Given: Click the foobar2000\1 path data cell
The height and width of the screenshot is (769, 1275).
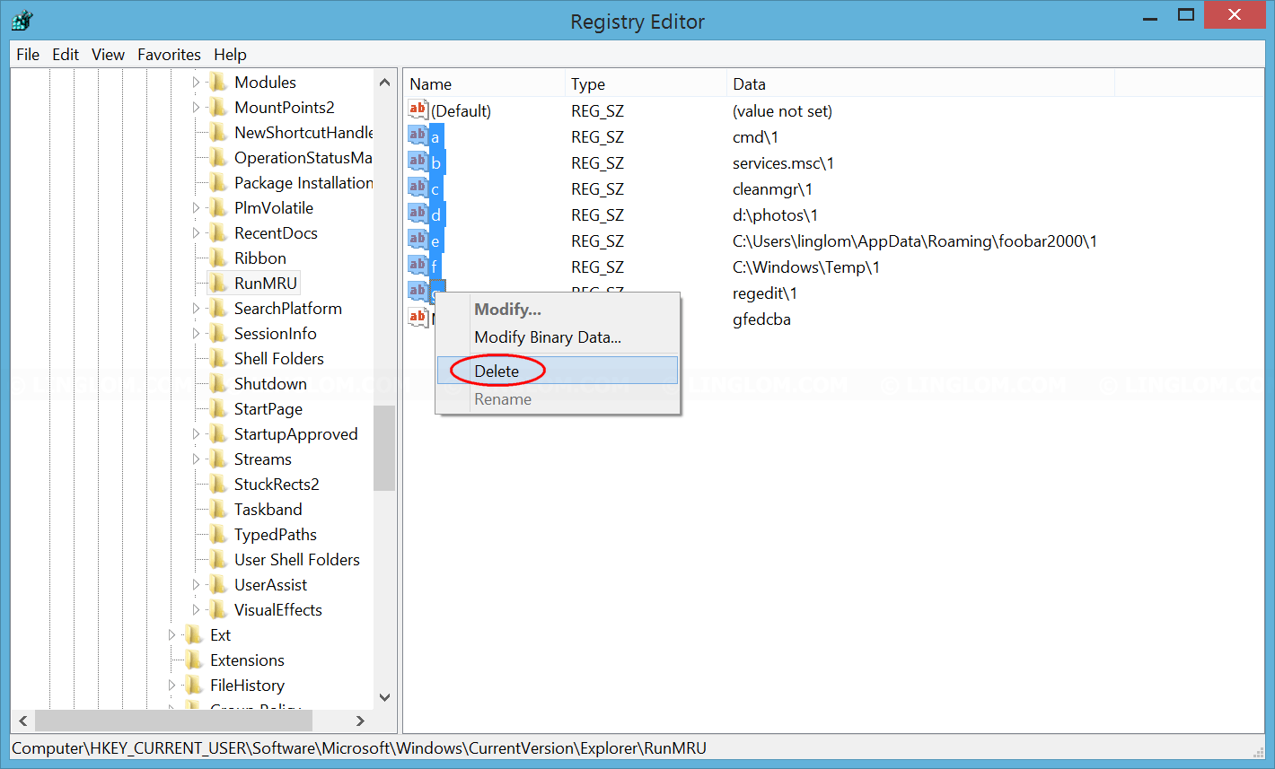Looking at the screenshot, I should [915, 241].
